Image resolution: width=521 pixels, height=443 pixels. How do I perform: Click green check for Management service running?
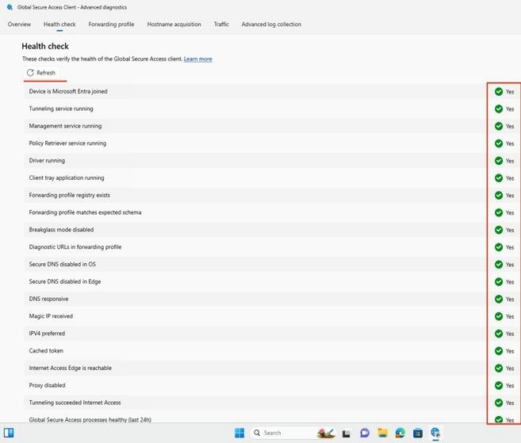[499, 126]
